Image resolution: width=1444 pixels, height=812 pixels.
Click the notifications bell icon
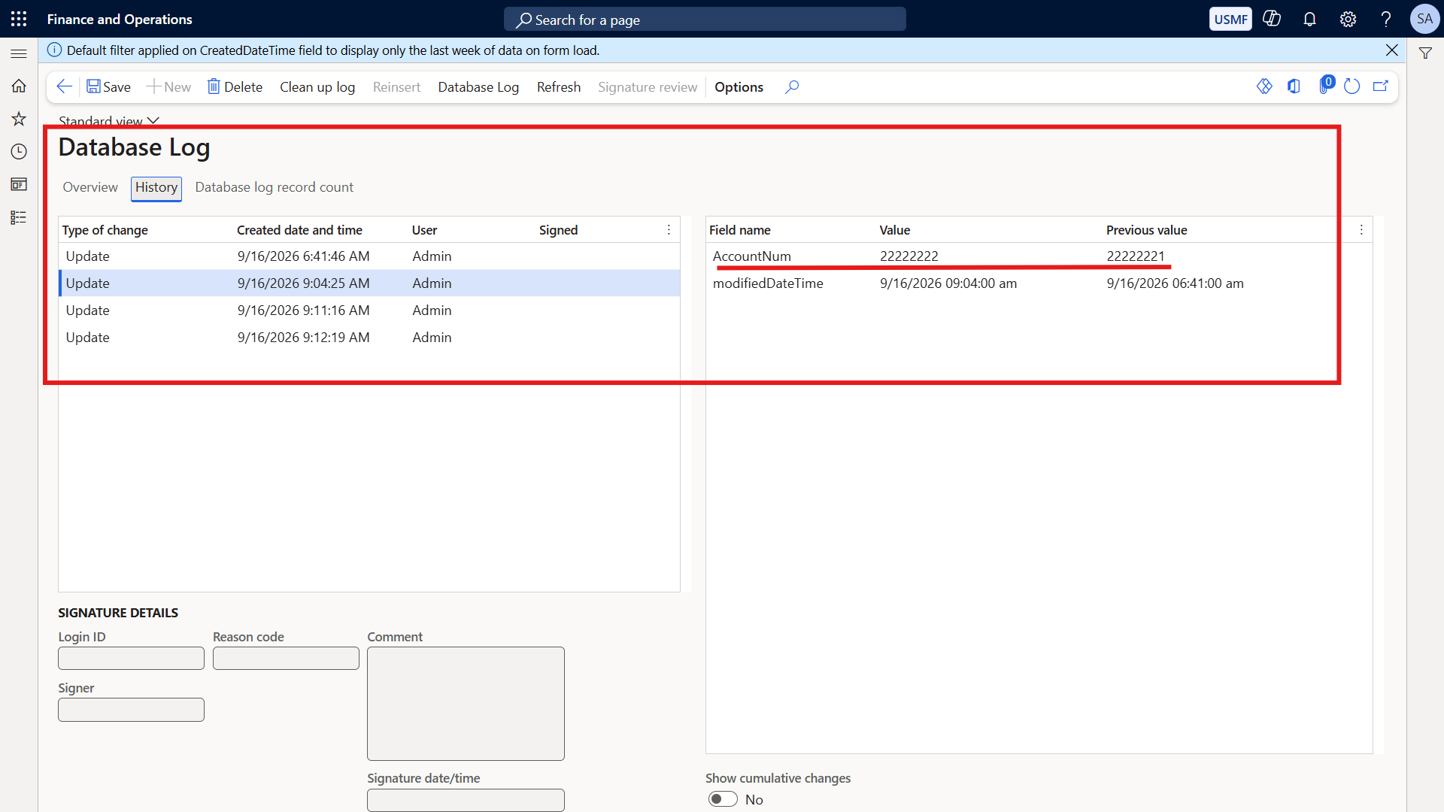pyautogui.click(x=1309, y=20)
